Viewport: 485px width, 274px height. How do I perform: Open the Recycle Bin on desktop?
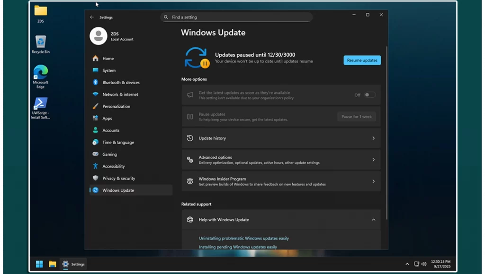41,44
